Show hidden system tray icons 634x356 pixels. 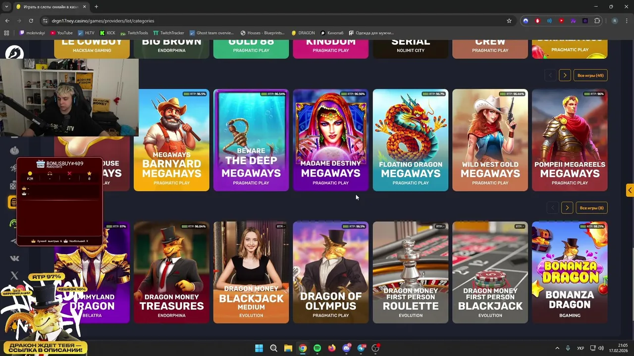click(x=557, y=348)
